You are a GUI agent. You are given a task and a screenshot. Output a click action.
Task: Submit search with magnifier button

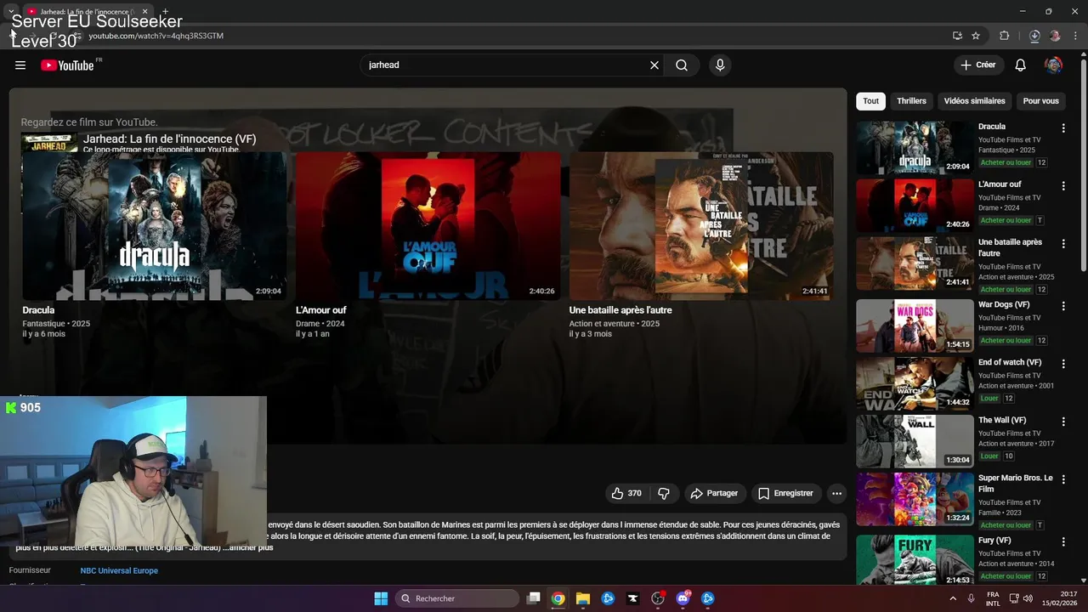[682, 65]
